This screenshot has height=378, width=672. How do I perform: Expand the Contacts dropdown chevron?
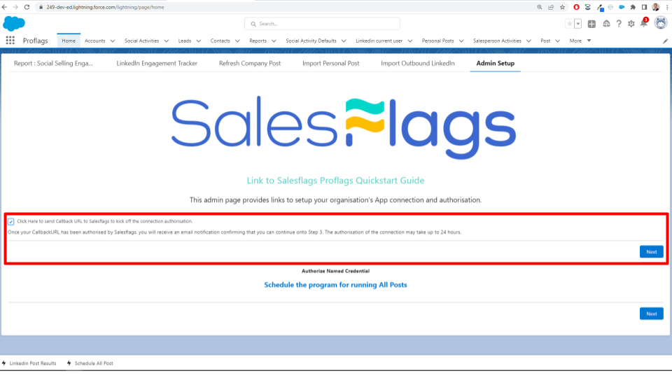coord(237,41)
